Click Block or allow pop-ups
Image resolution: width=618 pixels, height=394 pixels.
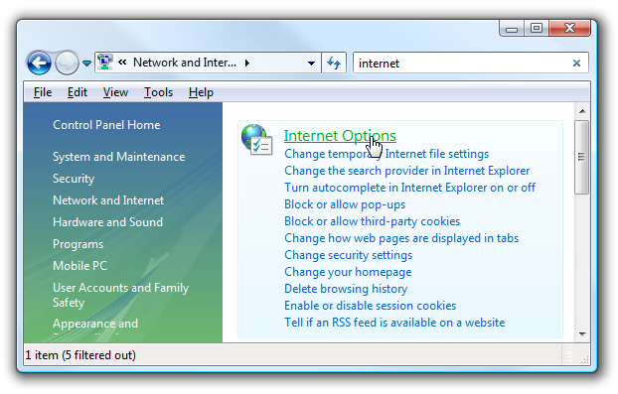[x=345, y=204]
